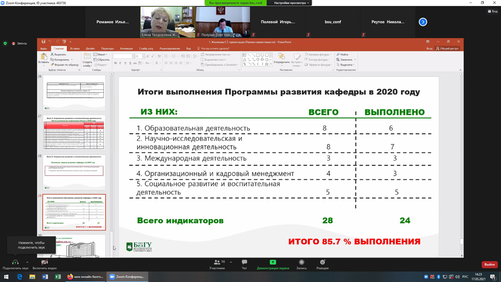Switch to the Переходы ribbon tab
This screenshot has width=501, height=282.
click(x=107, y=49)
